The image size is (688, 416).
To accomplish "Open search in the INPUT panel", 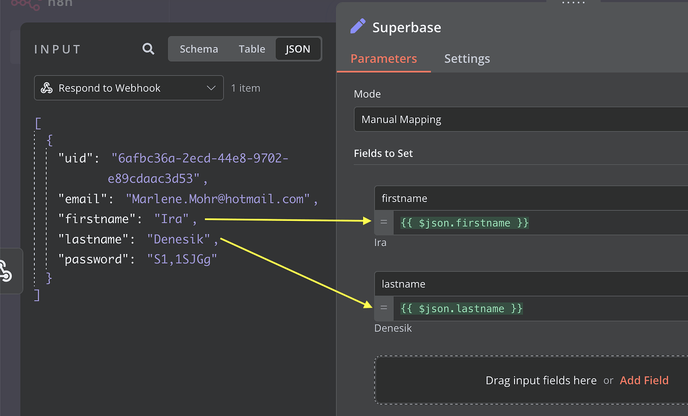I will point(148,48).
